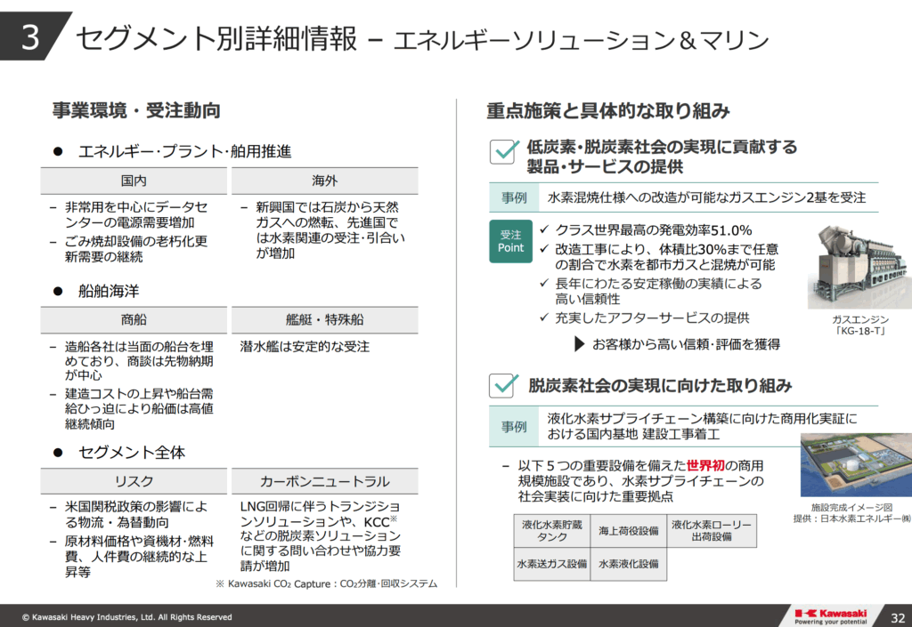The height and width of the screenshot is (627, 912).
Task: Click the text 充実したアフターサービスの提供
Action: [x=652, y=318]
